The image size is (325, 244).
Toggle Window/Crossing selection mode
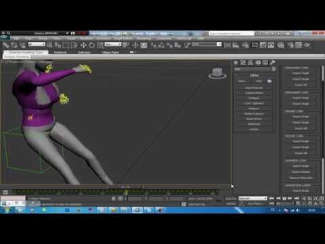(x=74, y=45)
